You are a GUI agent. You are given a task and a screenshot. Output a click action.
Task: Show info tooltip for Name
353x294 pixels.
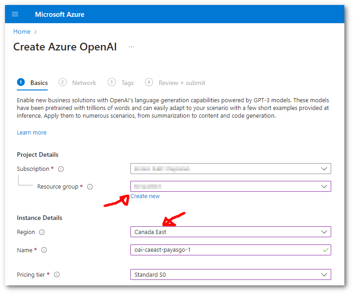(44, 250)
